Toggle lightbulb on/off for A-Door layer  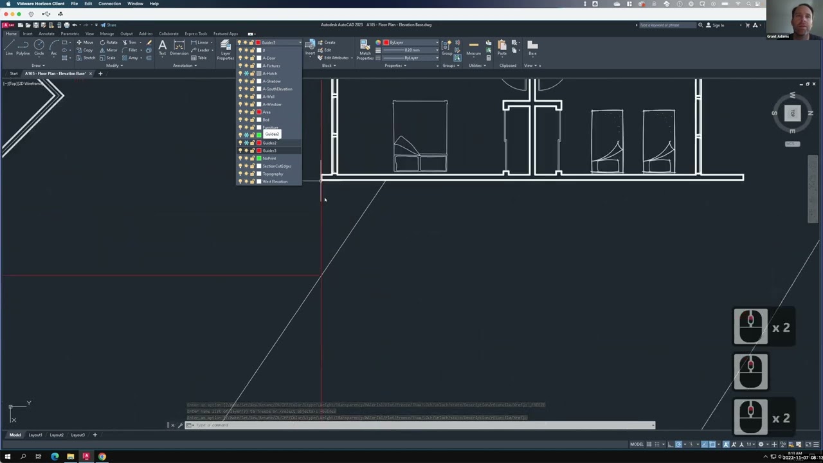[x=240, y=58]
